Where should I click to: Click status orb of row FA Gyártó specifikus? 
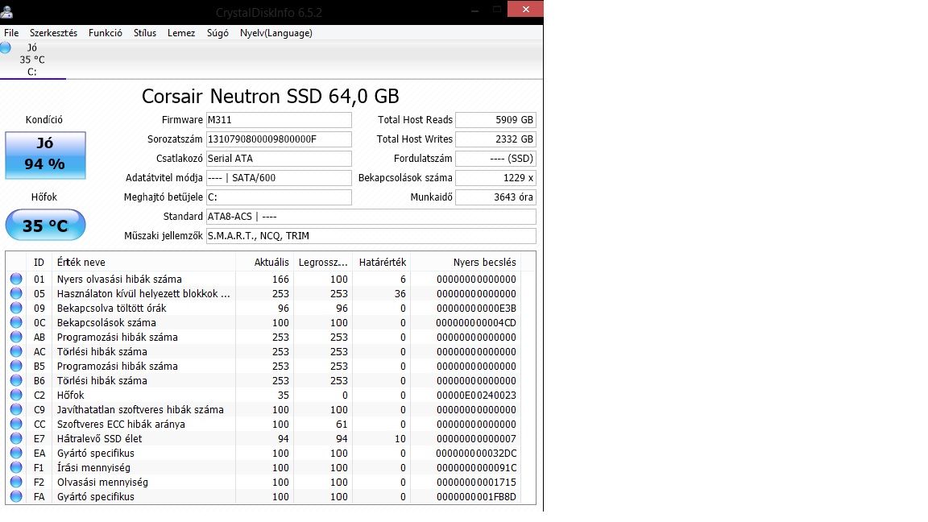16,496
